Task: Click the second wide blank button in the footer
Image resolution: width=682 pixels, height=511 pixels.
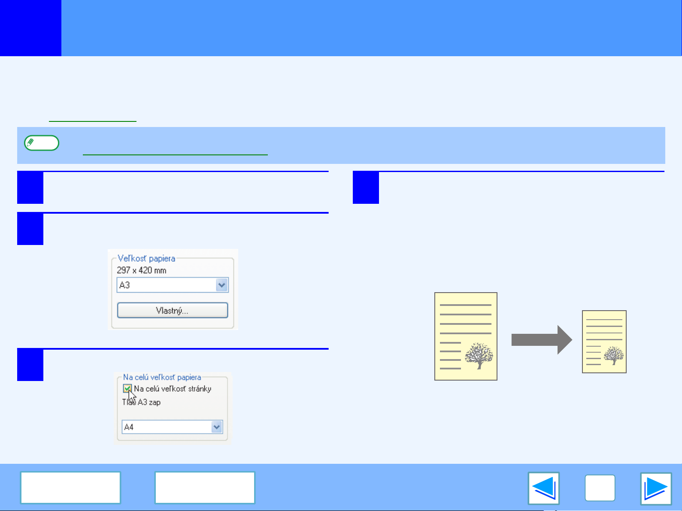Action: [205, 487]
